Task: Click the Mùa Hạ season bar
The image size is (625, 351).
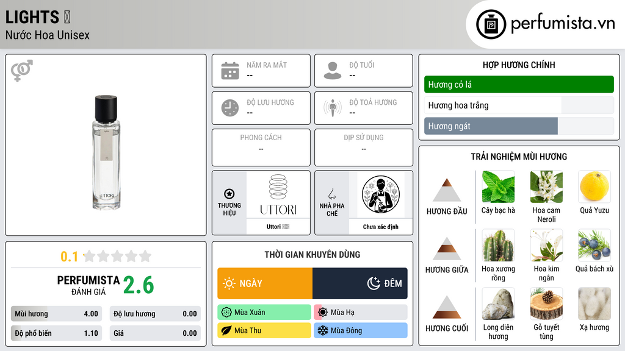Action: [x=361, y=313]
